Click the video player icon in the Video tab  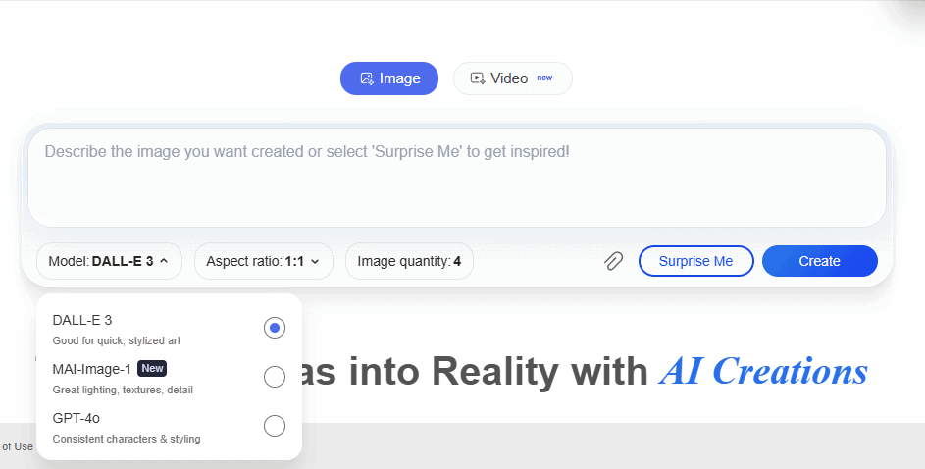click(x=478, y=78)
